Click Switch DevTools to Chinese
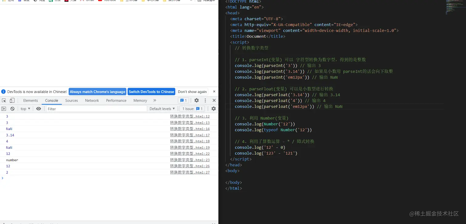Screen dimensions: 466x224 [151, 92]
